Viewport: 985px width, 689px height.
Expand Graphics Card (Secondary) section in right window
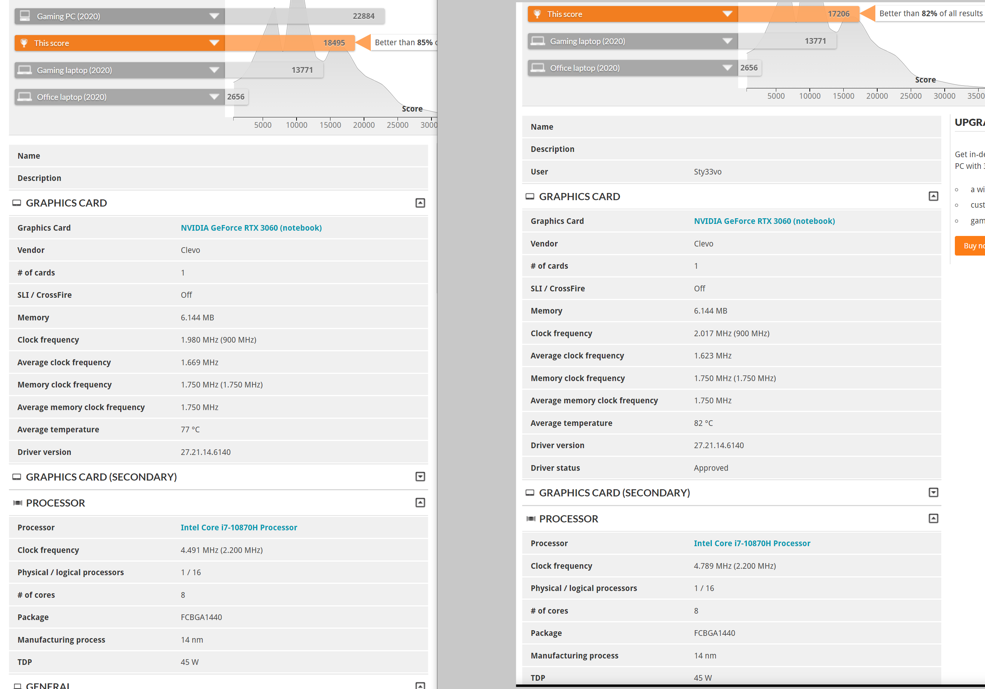tap(933, 493)
